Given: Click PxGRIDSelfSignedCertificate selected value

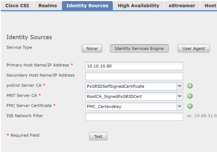Looking at the screenshot, I should (116, 86).
